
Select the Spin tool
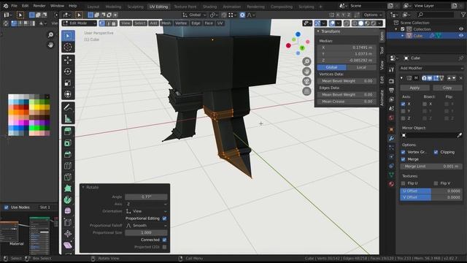pyautogui.click(x=68, y=199)
